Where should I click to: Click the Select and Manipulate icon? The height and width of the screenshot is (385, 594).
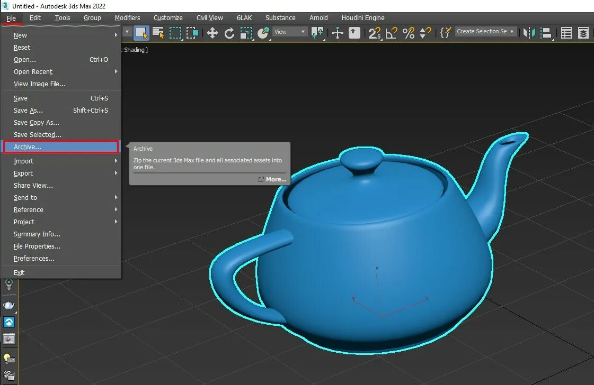(337, 33)
